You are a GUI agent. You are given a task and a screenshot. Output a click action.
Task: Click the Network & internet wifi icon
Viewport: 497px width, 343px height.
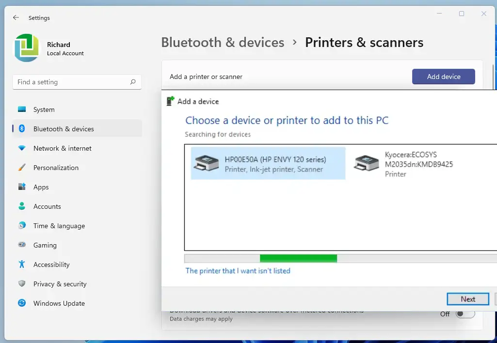click(22, 148)
